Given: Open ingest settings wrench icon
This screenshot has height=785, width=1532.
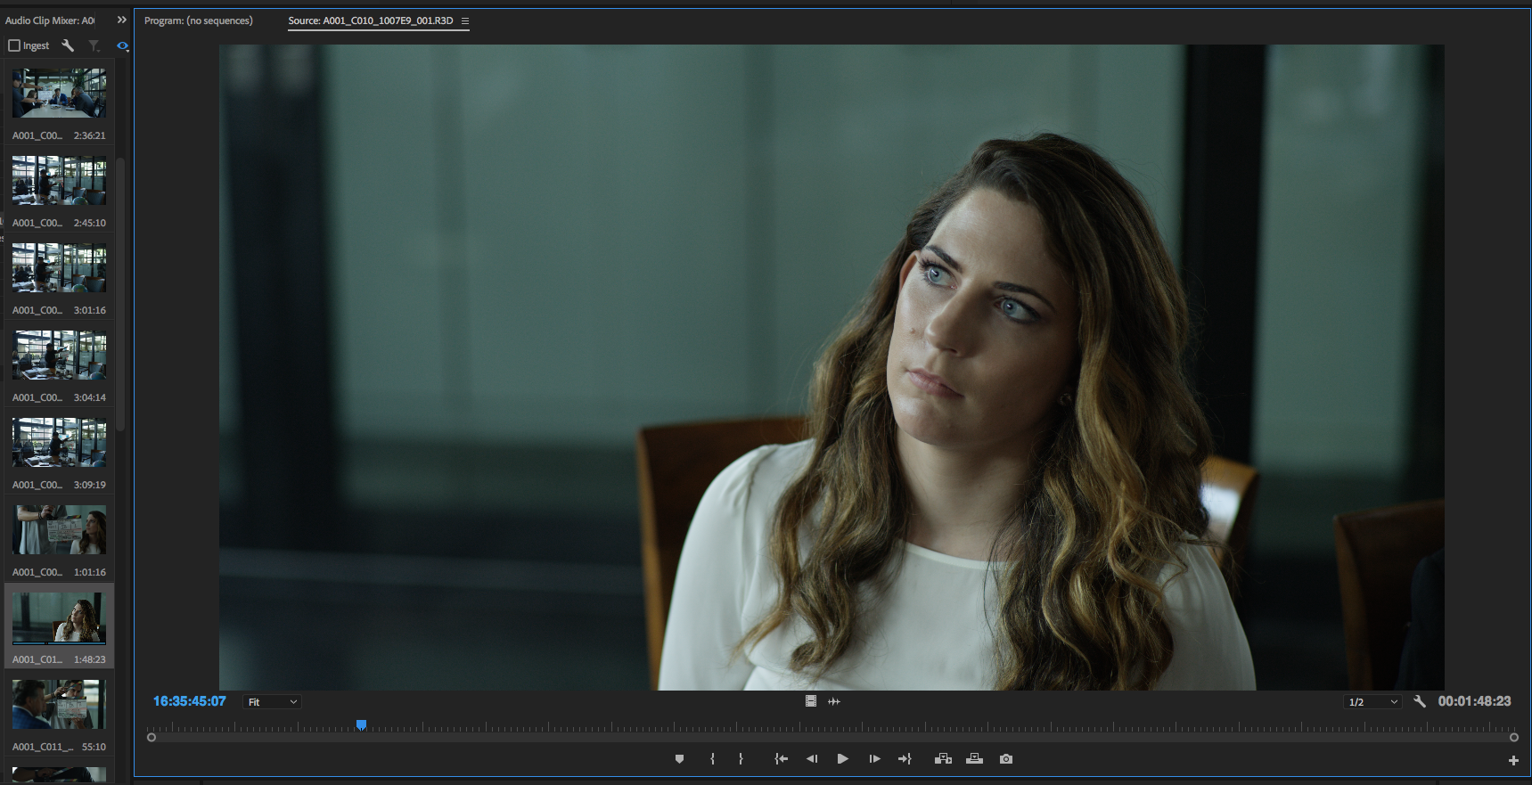Looking at the screenshot, I should (x=68, y=45).
